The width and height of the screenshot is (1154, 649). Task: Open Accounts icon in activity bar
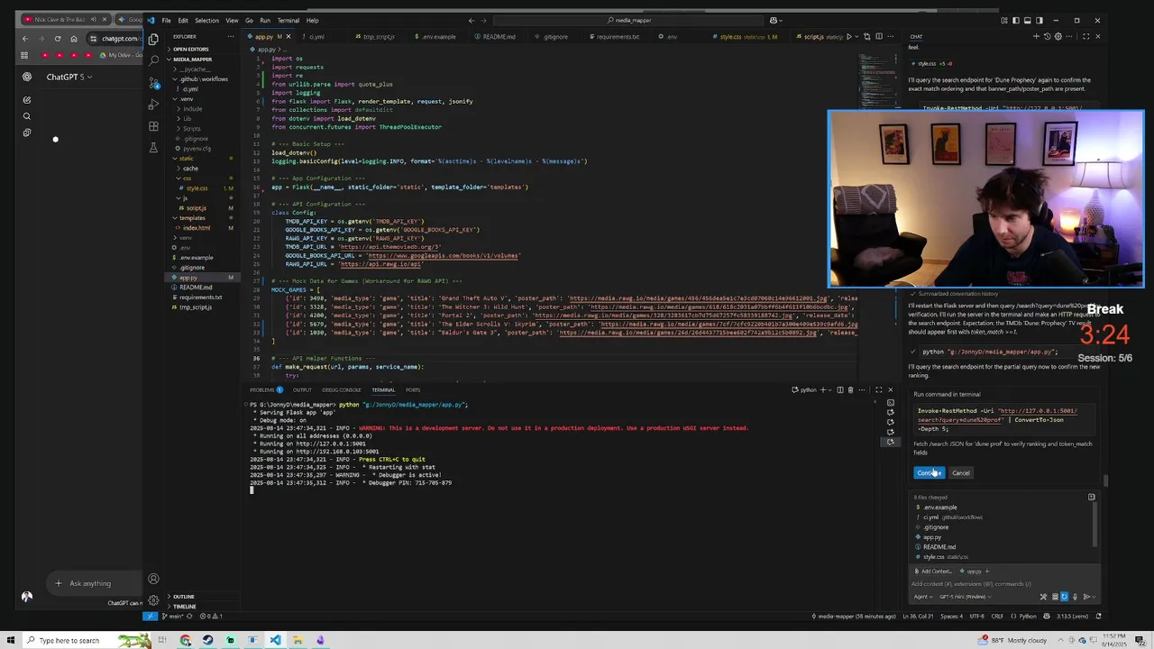pyautogui.click(x=153, y=579)
